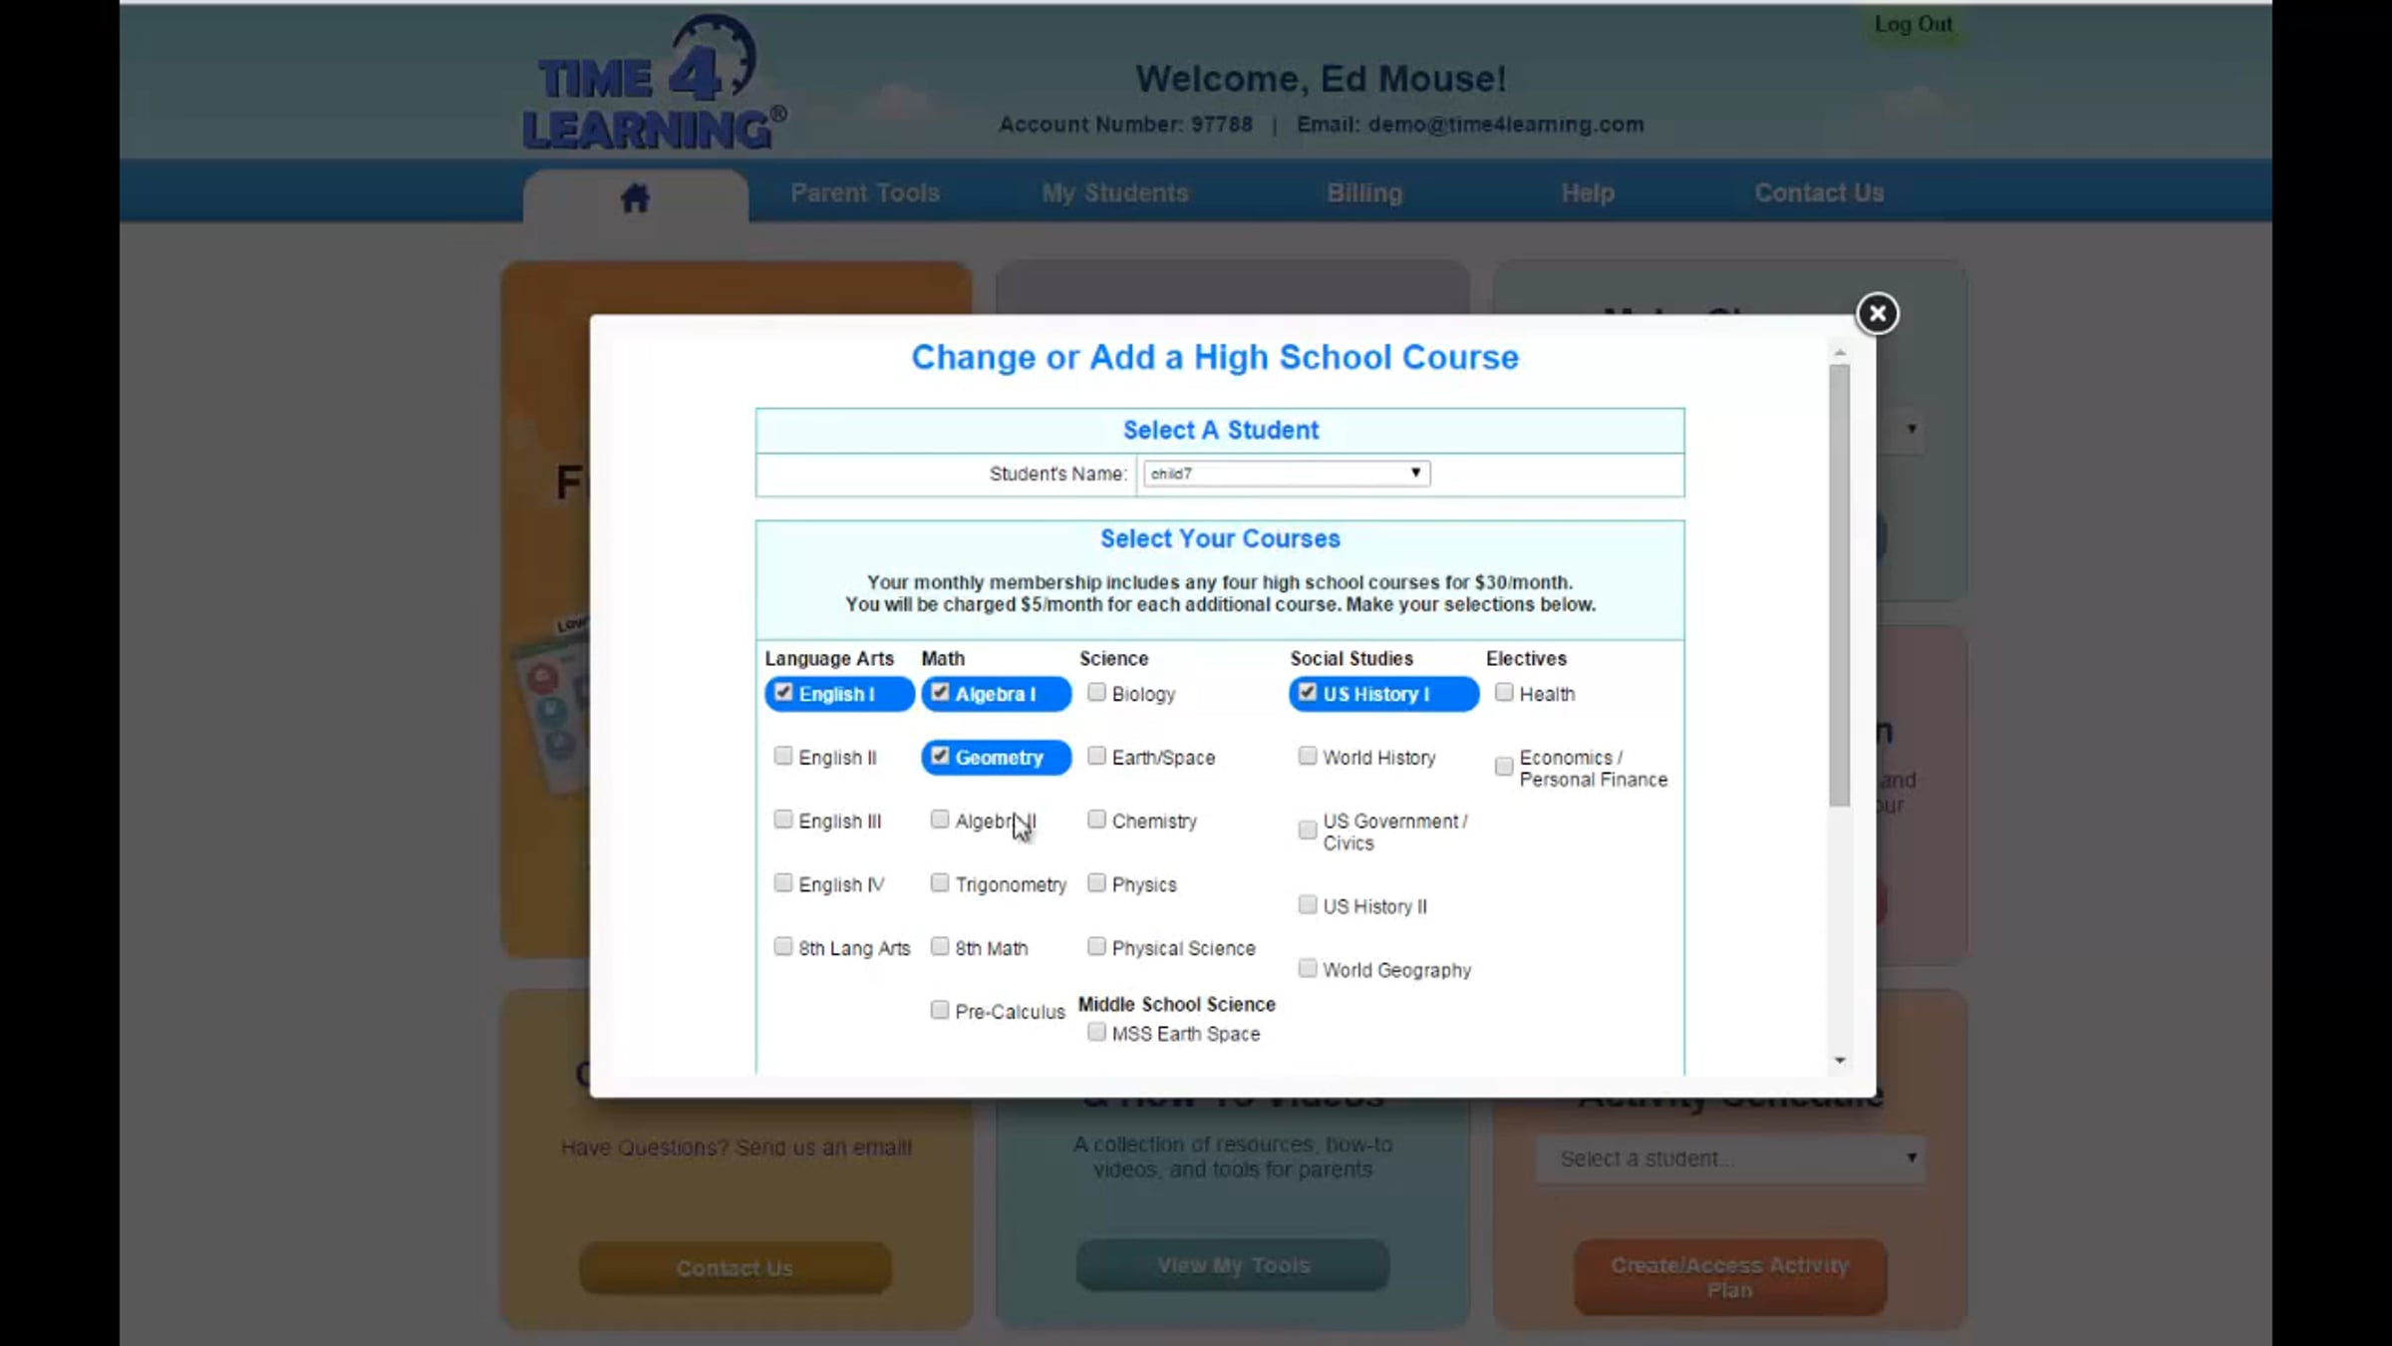
Task: Uncheck the English I checkbox
Action: (783, 692)
